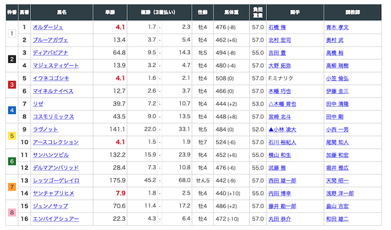Open trainer 浅野 洋一郎 profile

pos(340,193)
